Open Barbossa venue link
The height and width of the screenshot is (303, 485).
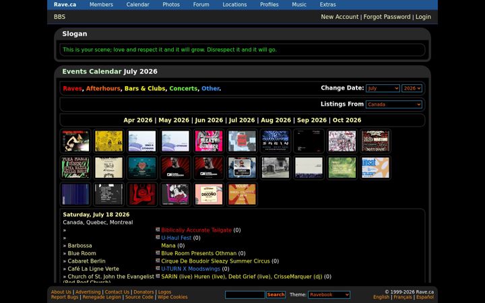tap(79, 246)
